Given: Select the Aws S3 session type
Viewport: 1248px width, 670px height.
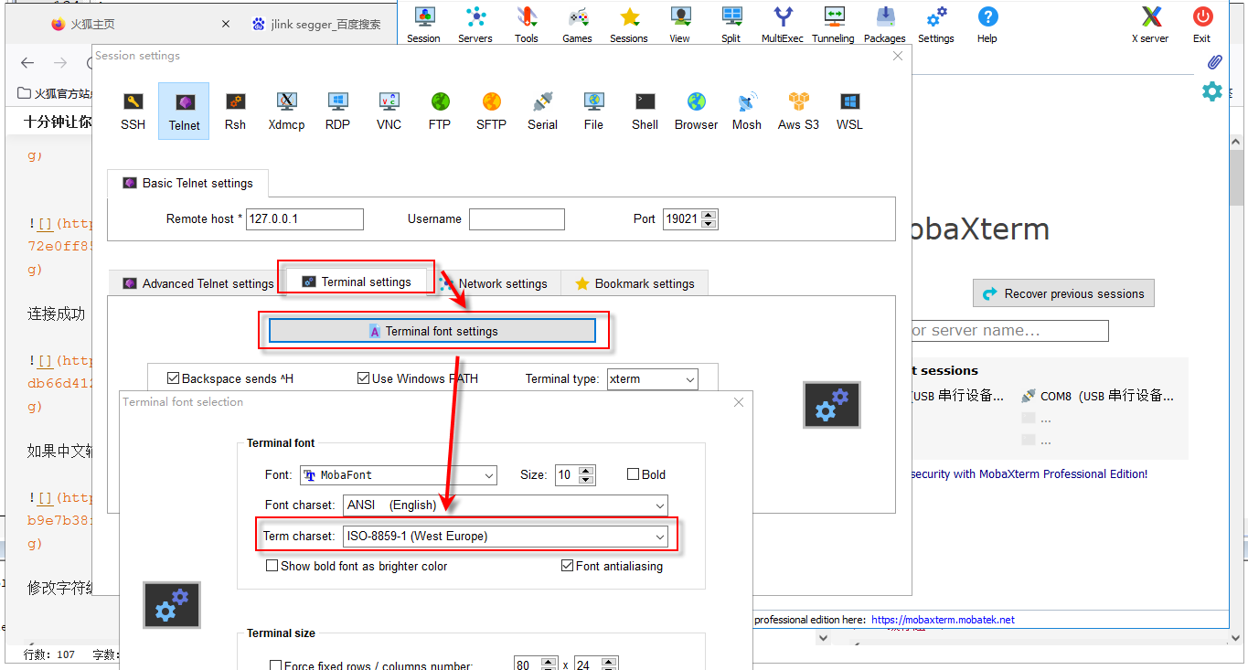Looking at the screenshot, I should [798, 111].
